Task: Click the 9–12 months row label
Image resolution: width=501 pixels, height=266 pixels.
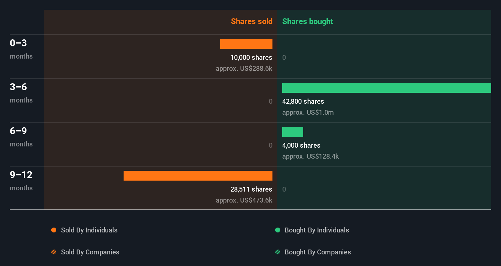Action: (21, 181)
